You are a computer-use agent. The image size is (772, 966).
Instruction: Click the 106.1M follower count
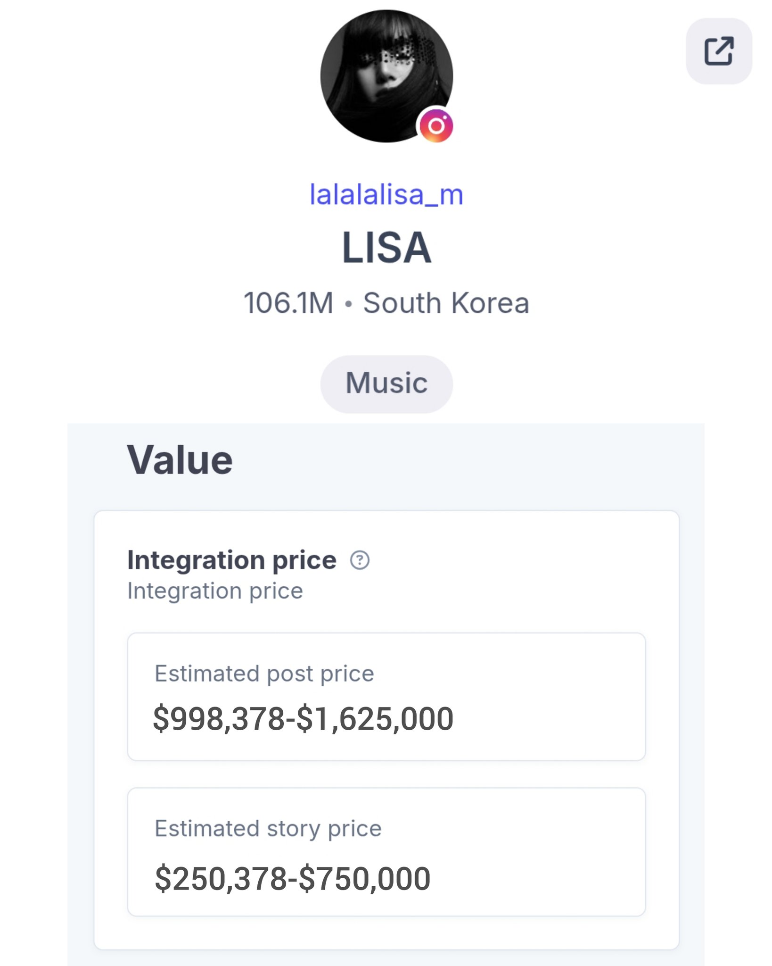[288, 303]
